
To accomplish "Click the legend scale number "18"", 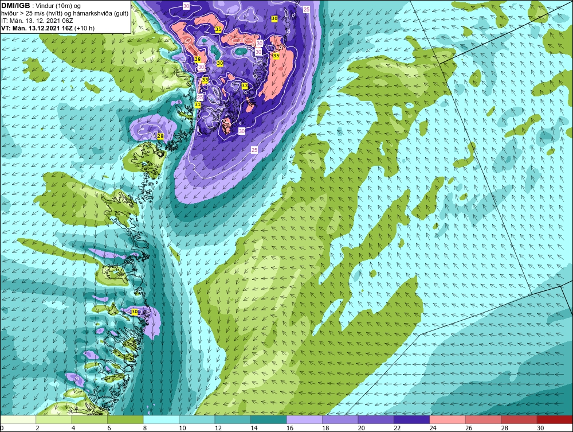I will click(325, 428).
